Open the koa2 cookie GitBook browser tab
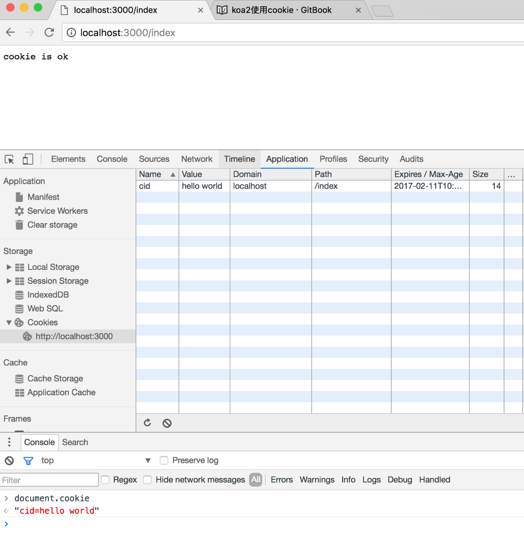 (282, 10)
